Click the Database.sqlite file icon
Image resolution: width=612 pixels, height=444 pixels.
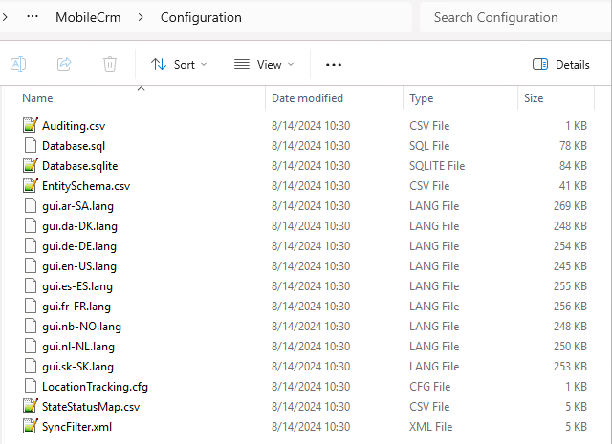click(x=30, y=166)
